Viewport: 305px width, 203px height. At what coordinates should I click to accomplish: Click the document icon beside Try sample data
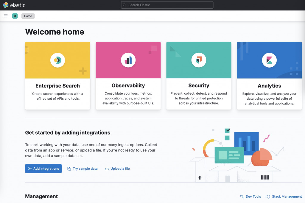tap(69, 168)
